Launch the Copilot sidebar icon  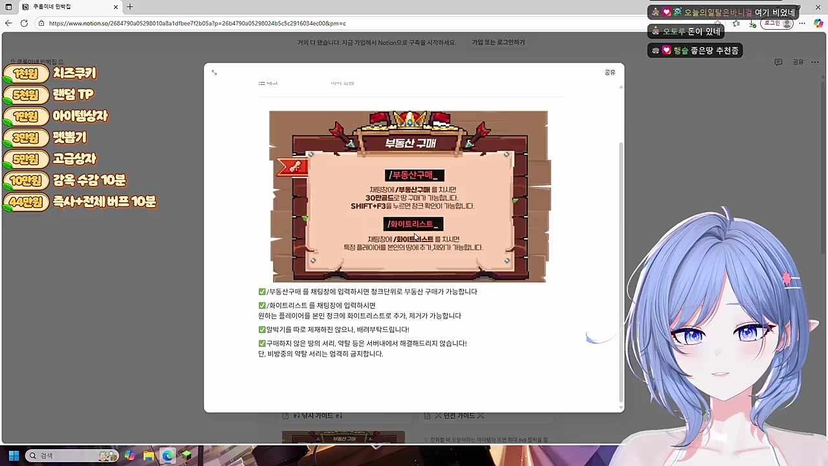[818, 23]
